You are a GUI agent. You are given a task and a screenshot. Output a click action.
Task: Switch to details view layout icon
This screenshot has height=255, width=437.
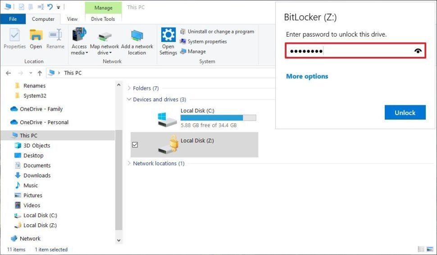[x=421, y=249]
